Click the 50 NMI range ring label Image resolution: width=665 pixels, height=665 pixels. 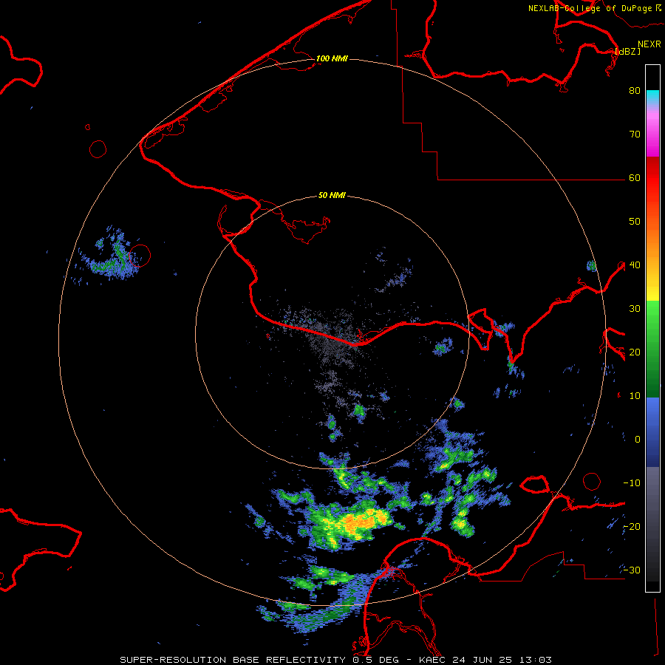click(332, 195)
